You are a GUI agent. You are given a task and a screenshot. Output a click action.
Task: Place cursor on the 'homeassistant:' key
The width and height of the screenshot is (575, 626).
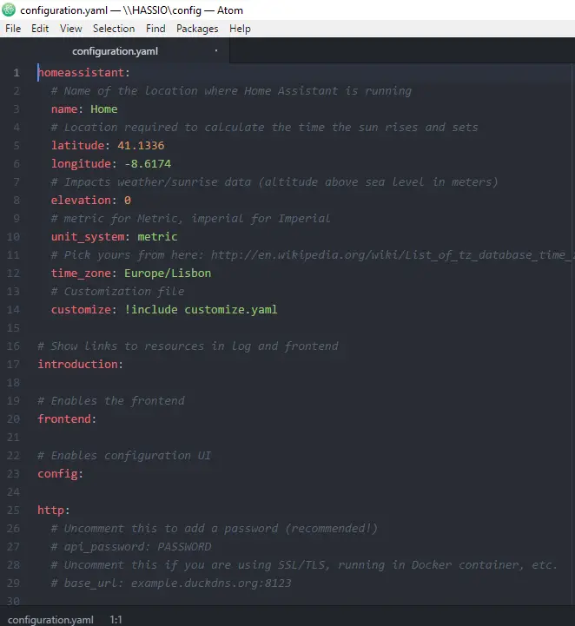84,73
